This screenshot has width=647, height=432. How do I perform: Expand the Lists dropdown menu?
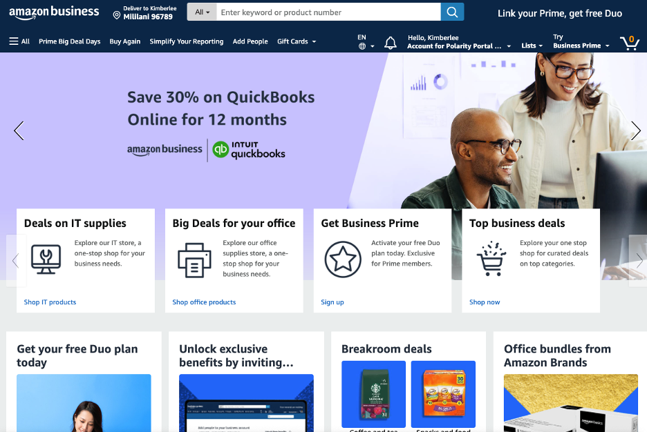(x=532, y=46)
